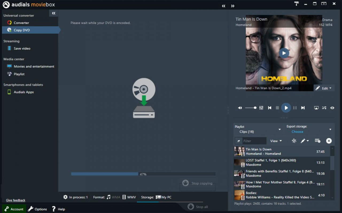342x213 pixels.
Task: Open the equalizer settings
Action: coord(261,108)
